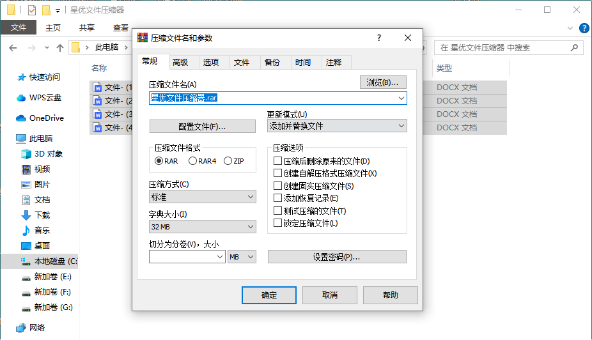Open 网络 in the sidebar
Viewport: 592px width, 340px height.
(30, 328)
